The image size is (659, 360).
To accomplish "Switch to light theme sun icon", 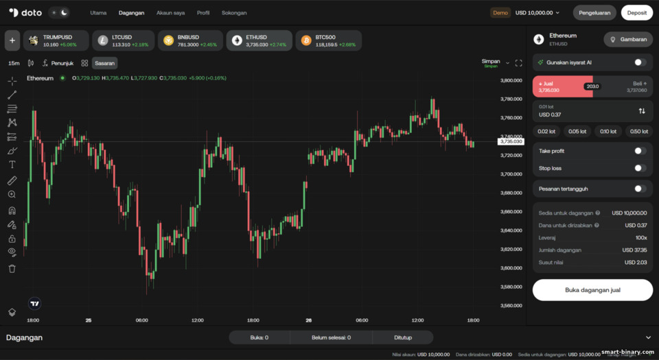I will click(x=54, y=12).
